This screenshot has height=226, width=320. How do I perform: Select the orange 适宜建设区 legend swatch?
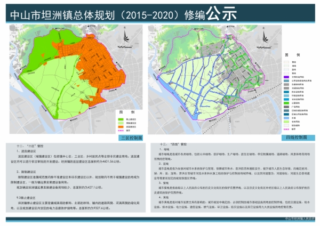121,127
